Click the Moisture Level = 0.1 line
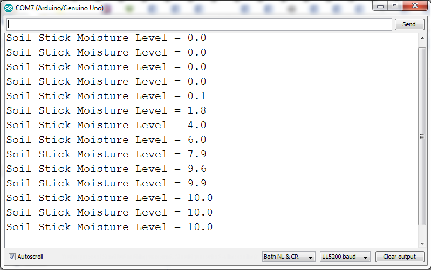The width and height of the screenshot is (431, 270). click(106, 96)
